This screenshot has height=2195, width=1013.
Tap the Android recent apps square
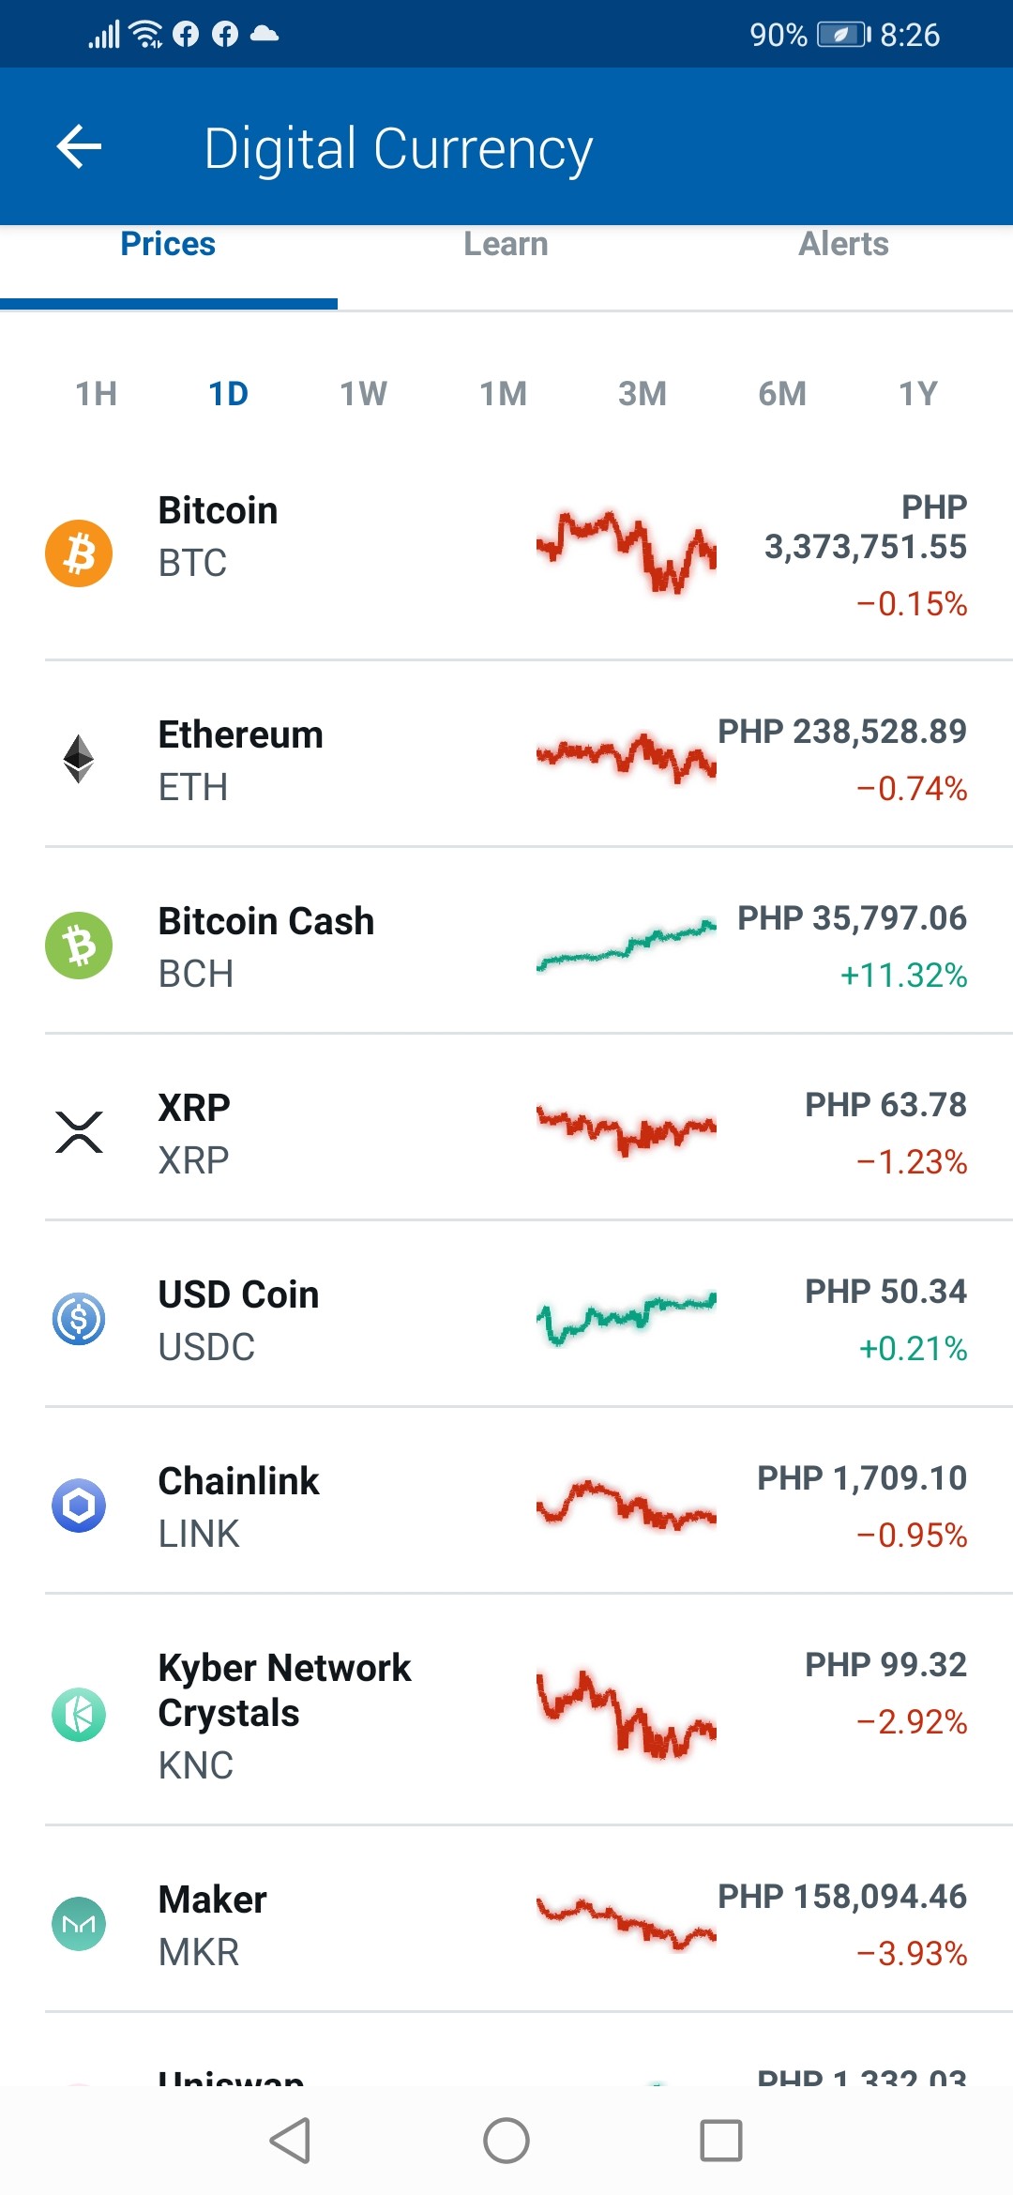[721, 2141]
